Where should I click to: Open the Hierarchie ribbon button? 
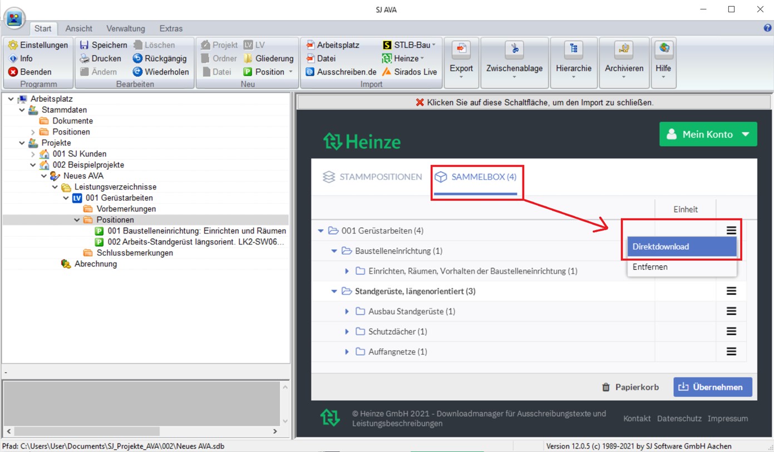(x=573, y=63)
